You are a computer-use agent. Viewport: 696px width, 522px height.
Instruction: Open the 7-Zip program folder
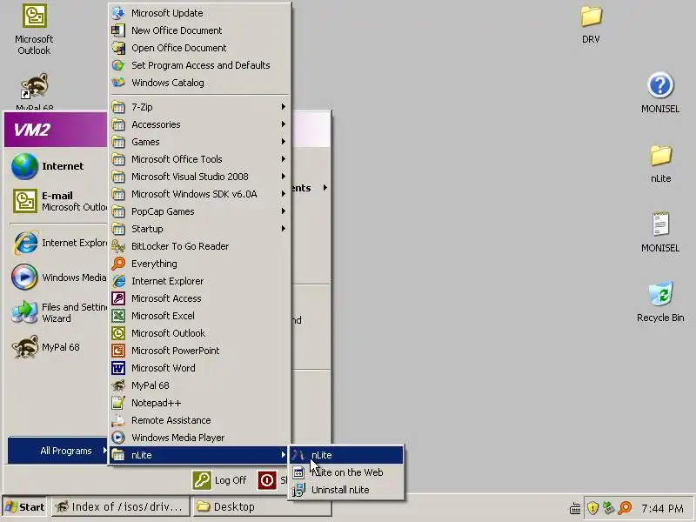199,106
